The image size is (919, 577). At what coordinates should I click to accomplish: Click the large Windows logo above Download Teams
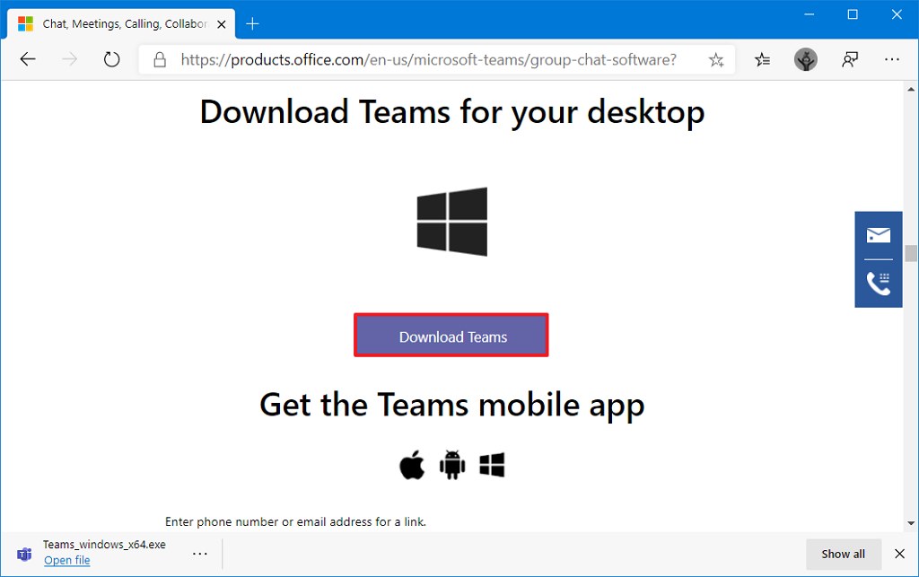[x=451, y=222]
